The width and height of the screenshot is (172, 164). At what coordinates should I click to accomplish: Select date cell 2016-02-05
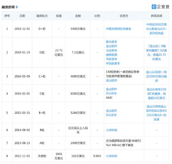(22, 94)
